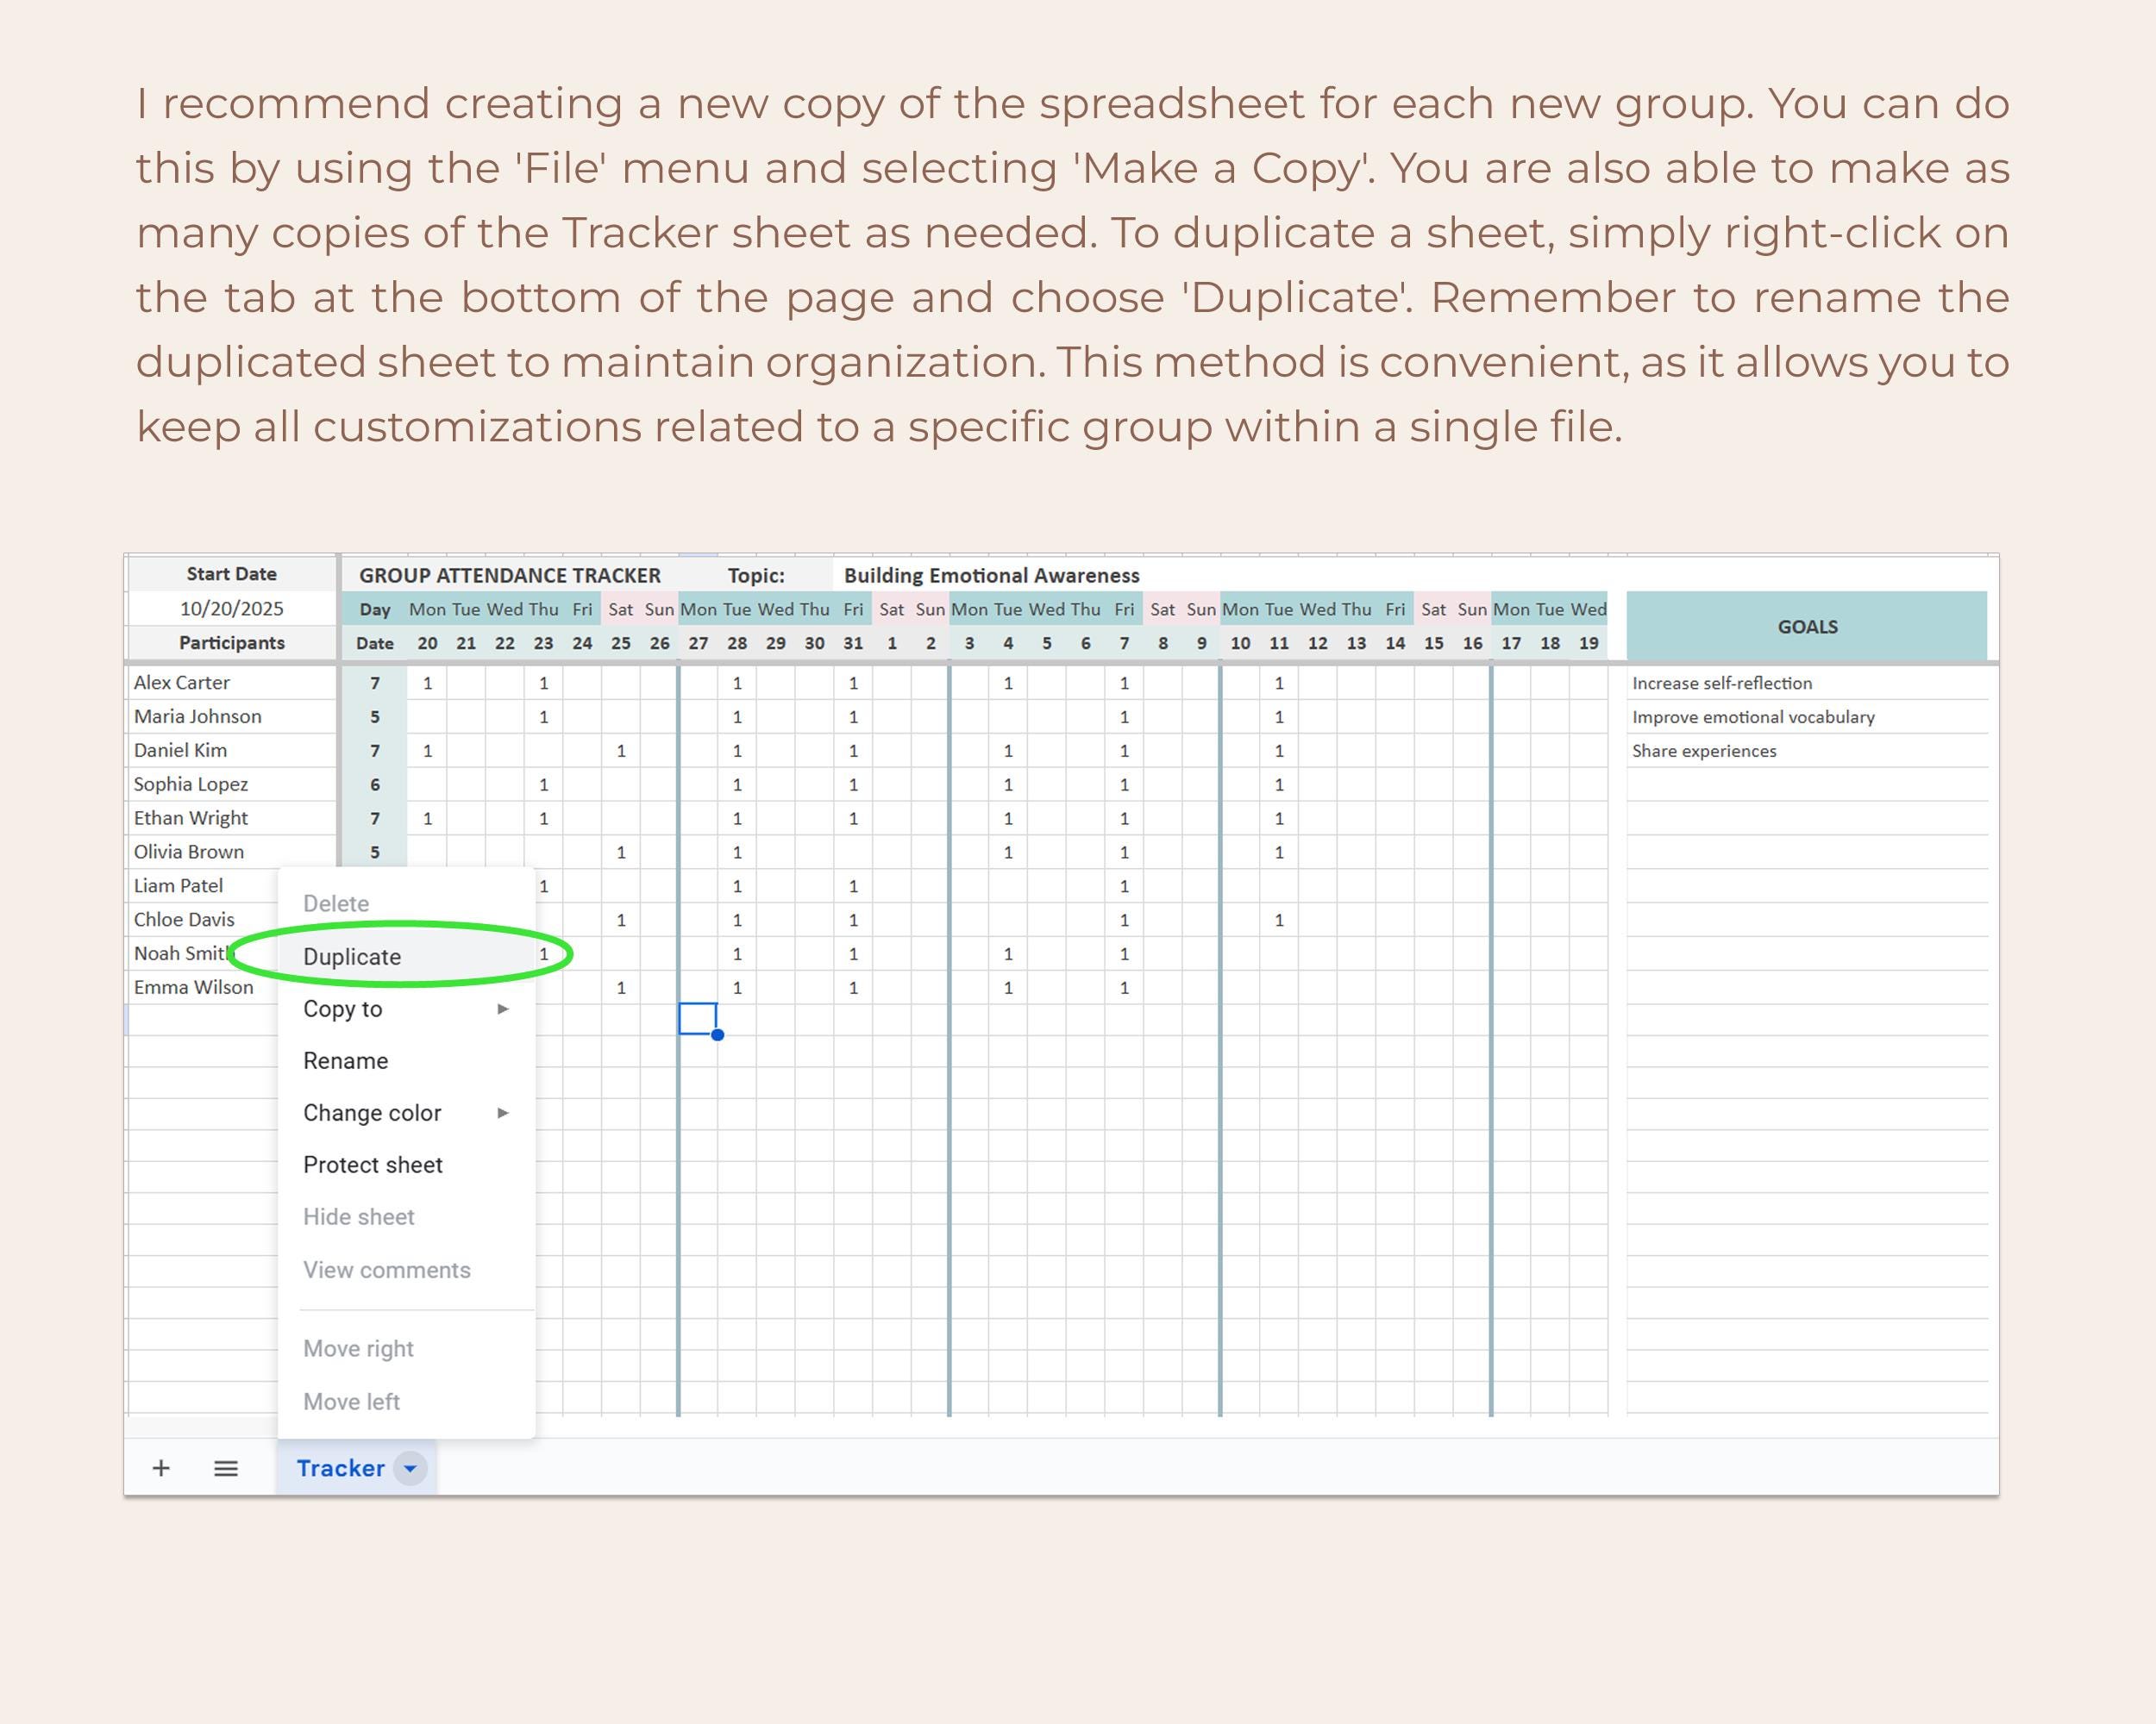Select participant name Alex Carter
This screenshot has width=2156, height=1724.
(x=231, y=683)
